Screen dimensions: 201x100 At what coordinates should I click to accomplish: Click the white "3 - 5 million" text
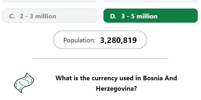pyautogui.click(x=139, y=16)
